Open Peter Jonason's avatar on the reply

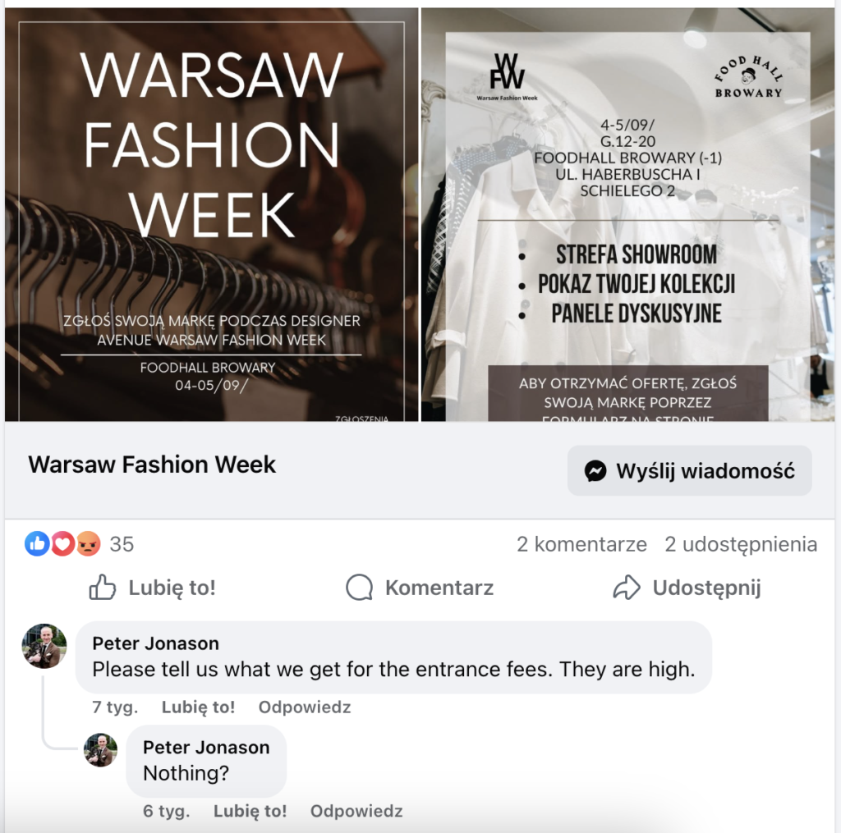(100, 750)
